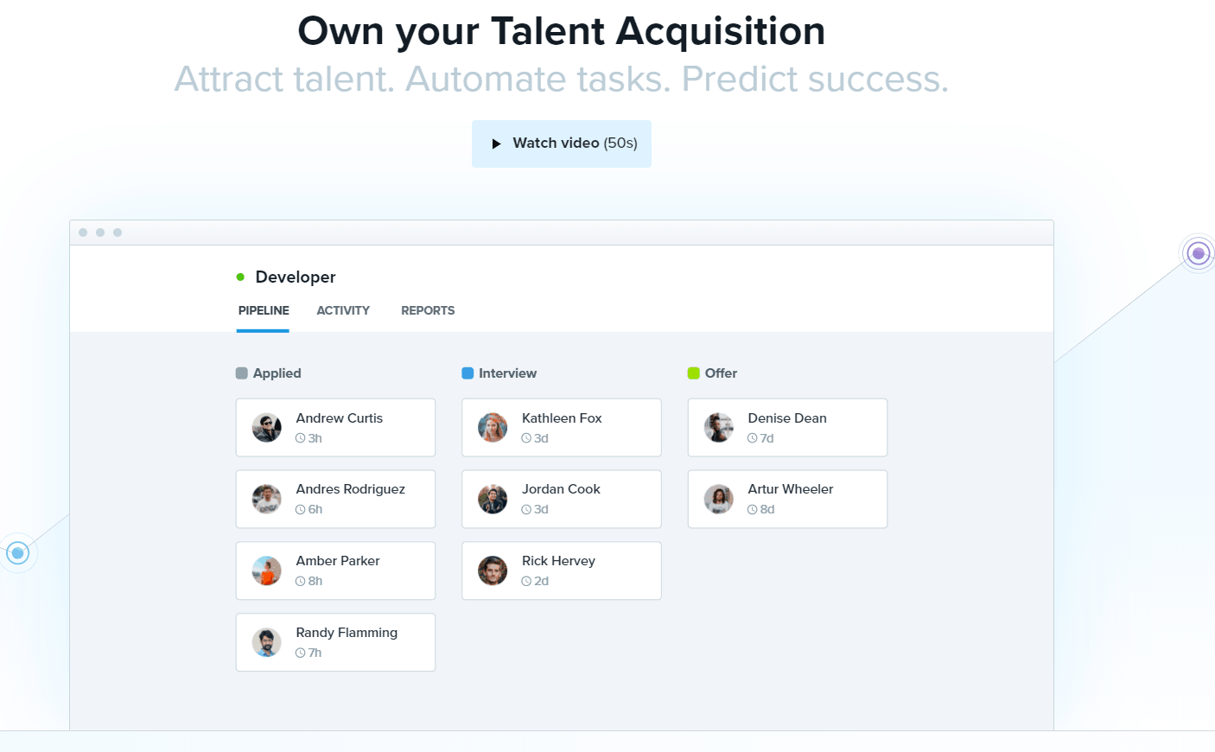Click the blue pulsing beacon icon
1215x752 pixels.
(17, 553)
